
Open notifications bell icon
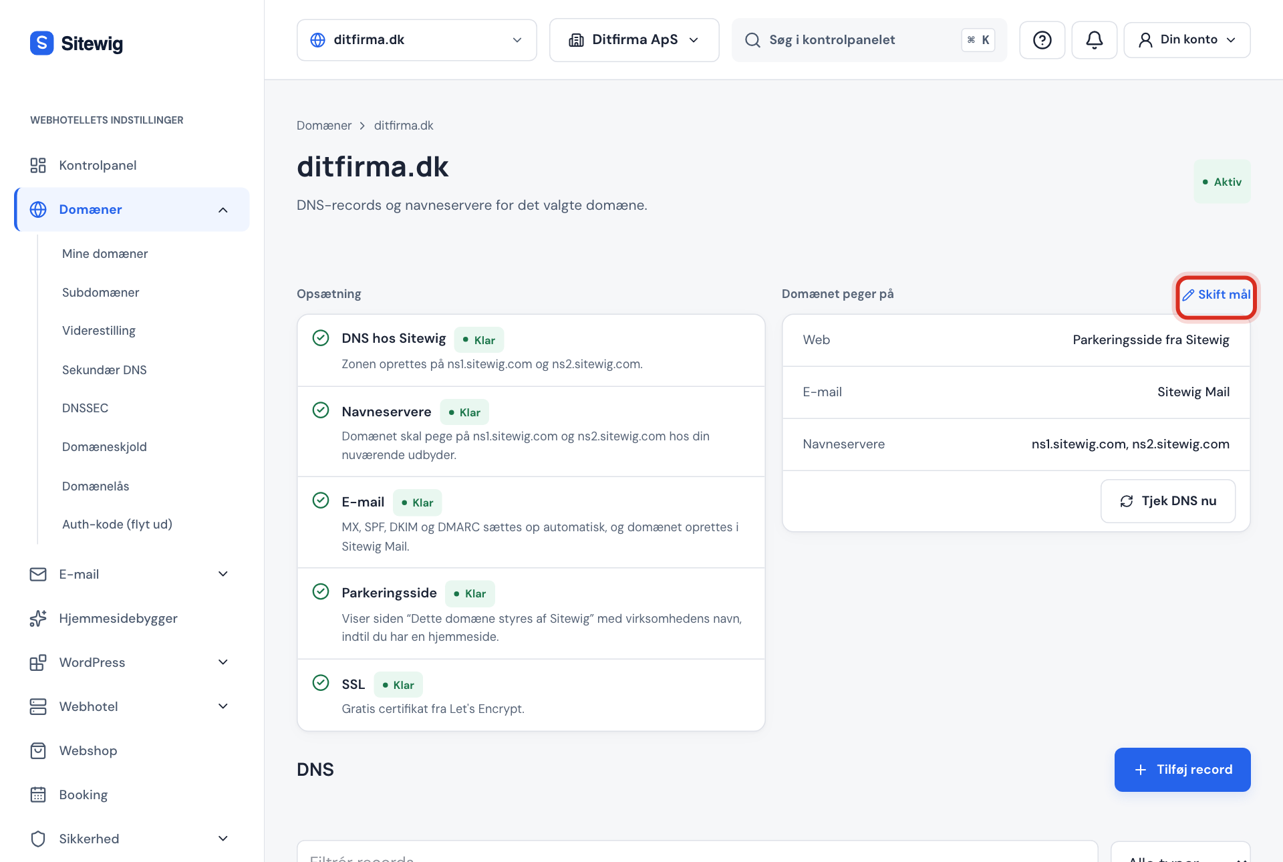(x=1094, y=40)
